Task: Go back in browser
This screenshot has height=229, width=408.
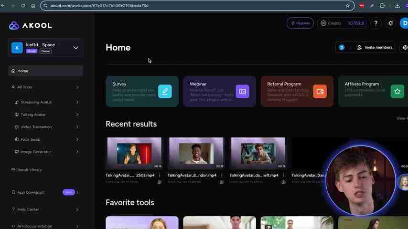Action: (x=2, y=6)
